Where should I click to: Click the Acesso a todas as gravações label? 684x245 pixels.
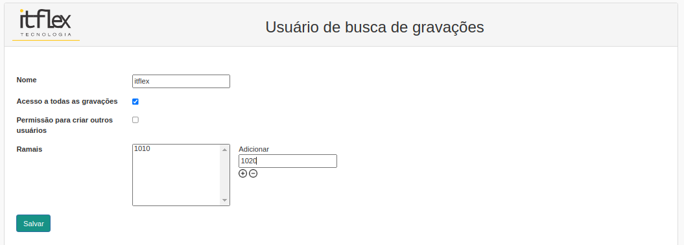tap(67, 101)
